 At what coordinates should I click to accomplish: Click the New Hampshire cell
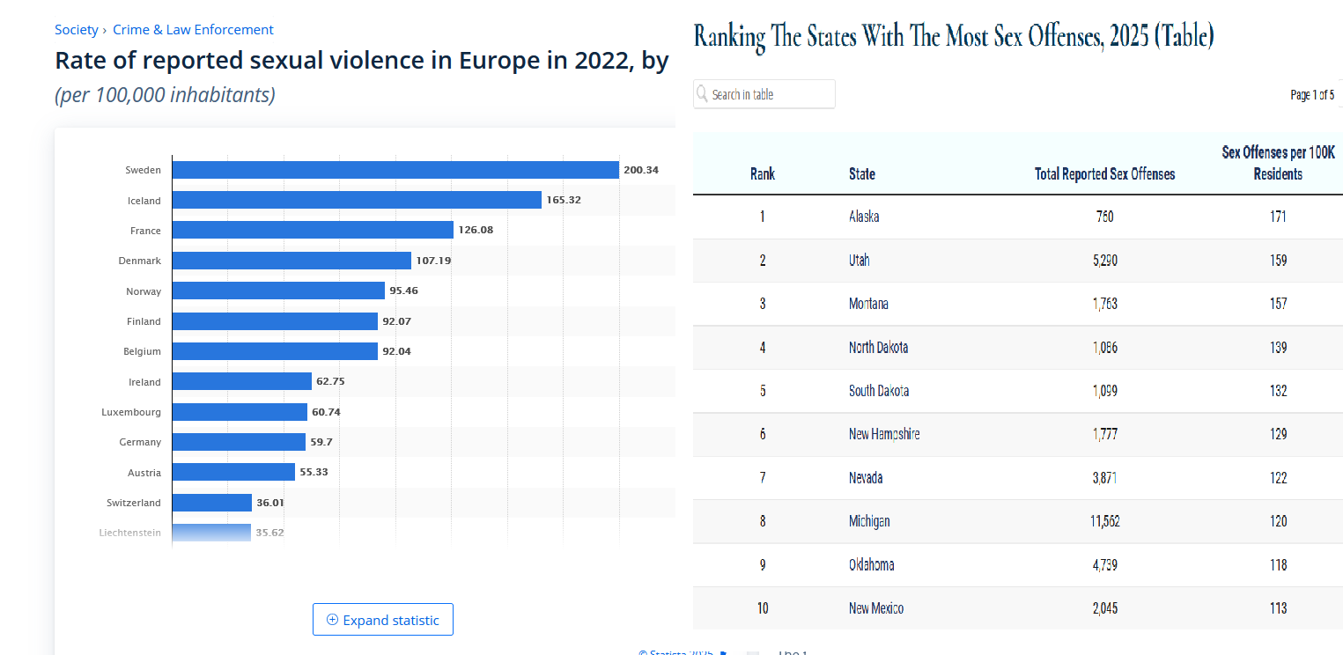884,434
